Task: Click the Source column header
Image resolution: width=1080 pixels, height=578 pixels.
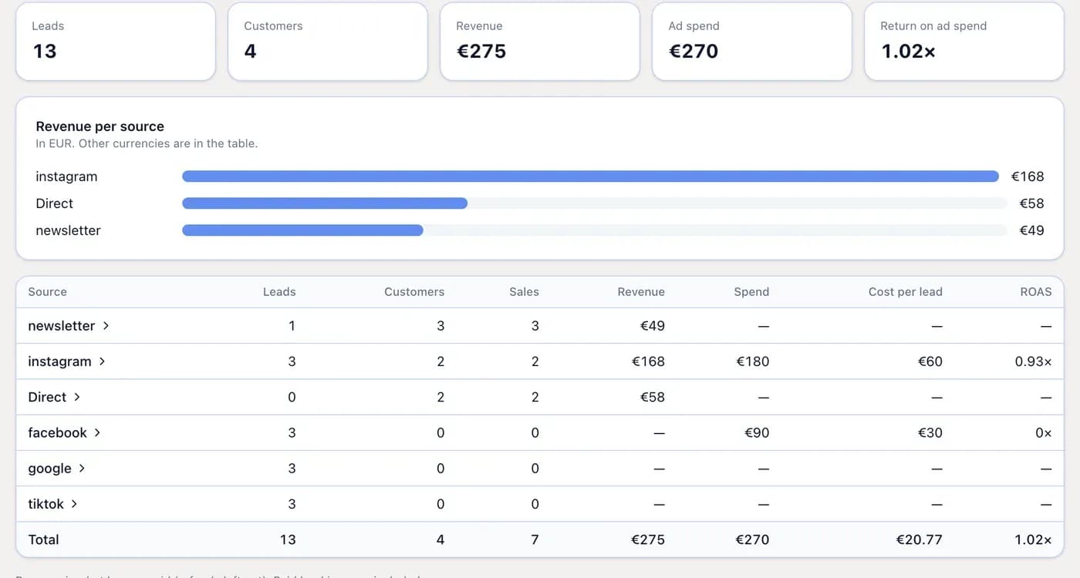Action: point(48,292)
